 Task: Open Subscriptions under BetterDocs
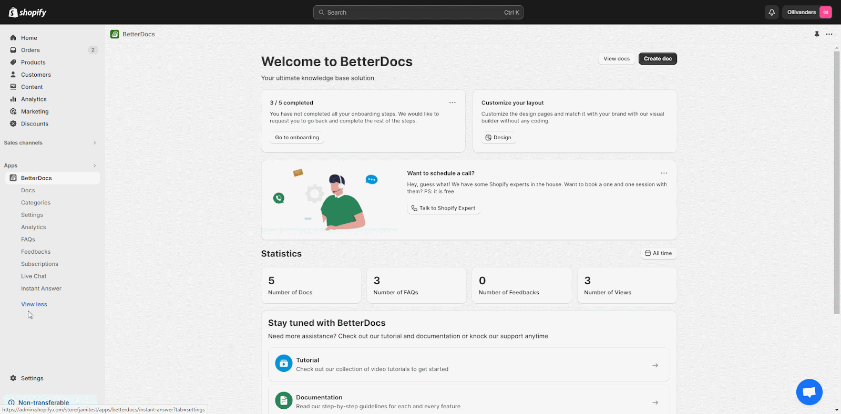pyautogui.click(x=39, y=264)
